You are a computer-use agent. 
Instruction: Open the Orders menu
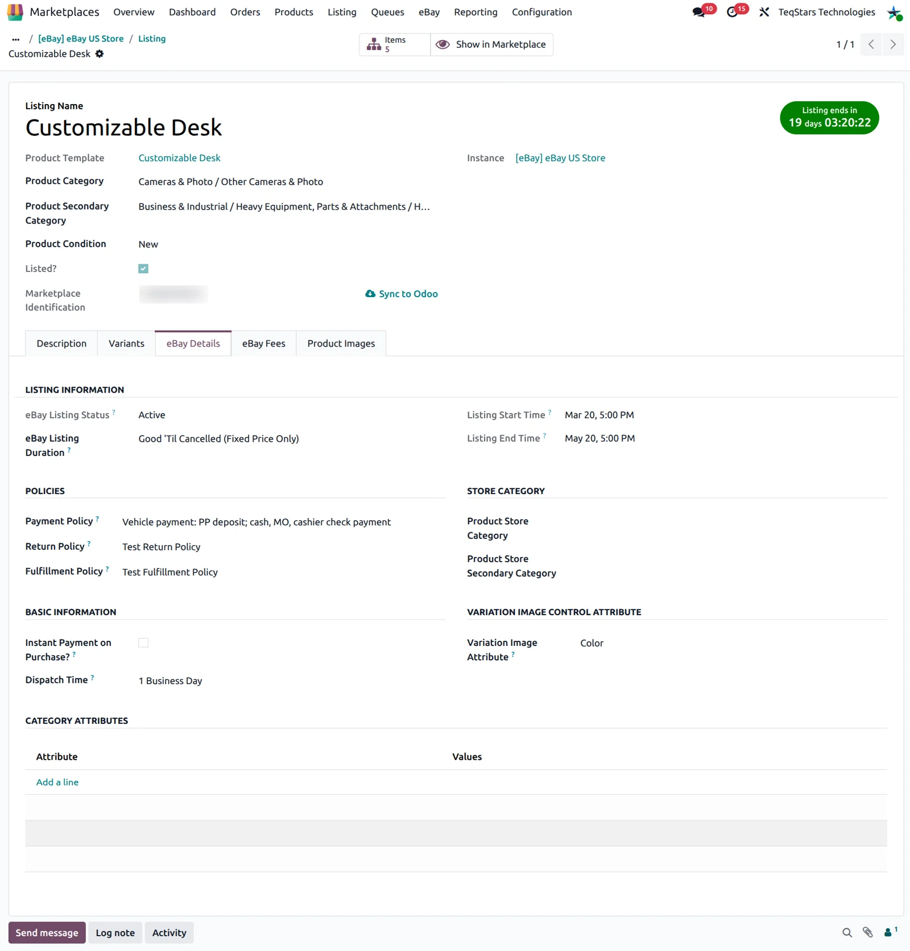(x=245, y=12)
